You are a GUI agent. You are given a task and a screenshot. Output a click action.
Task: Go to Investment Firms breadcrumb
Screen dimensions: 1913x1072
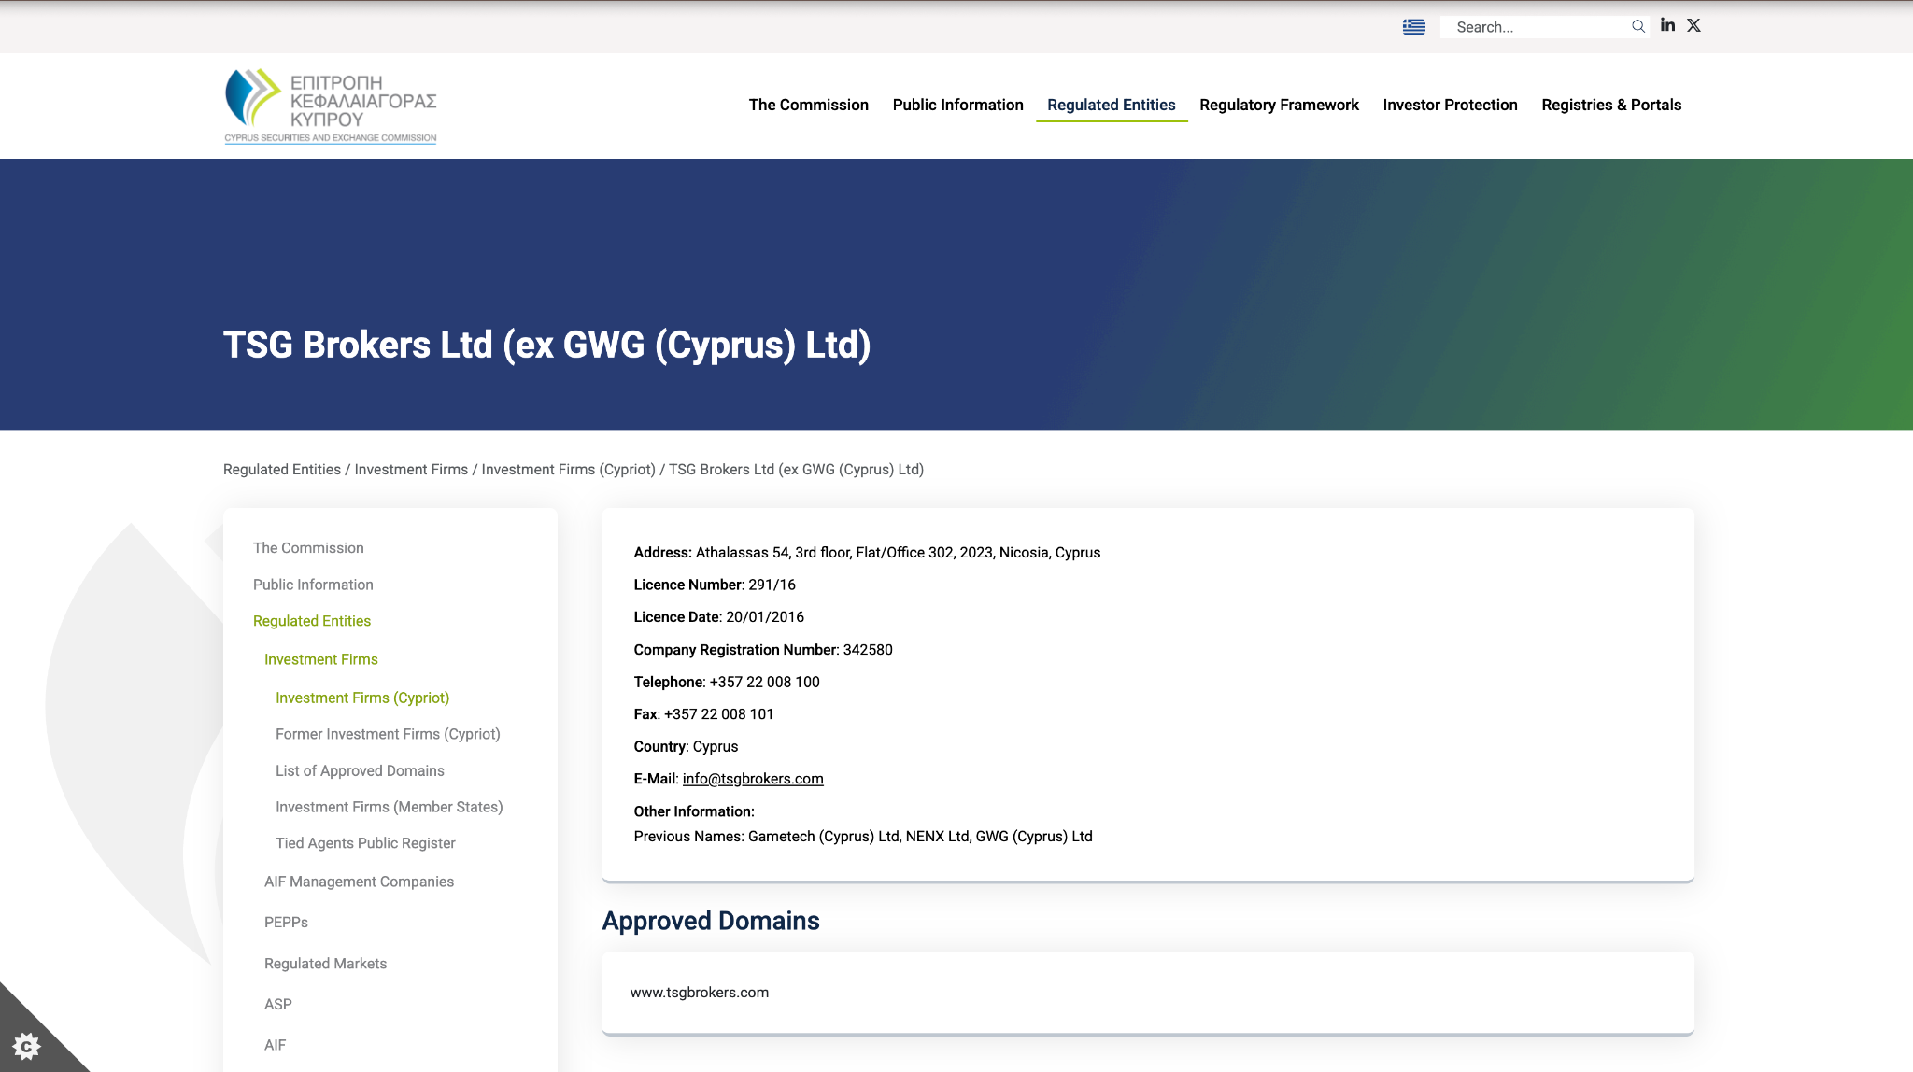(x=411, y=470)
